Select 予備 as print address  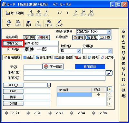point(105,37)
